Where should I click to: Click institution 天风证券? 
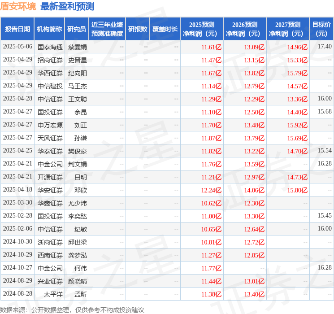tap(50, 138)
